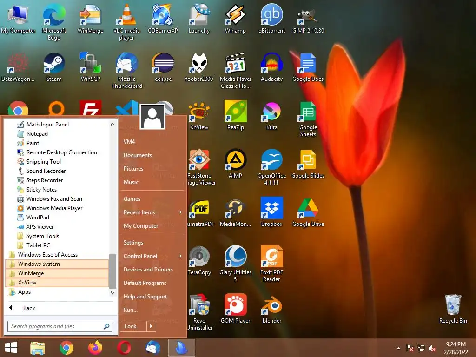Select OpenOffice 4.1.11 desktop icon

tap(271, 167)
